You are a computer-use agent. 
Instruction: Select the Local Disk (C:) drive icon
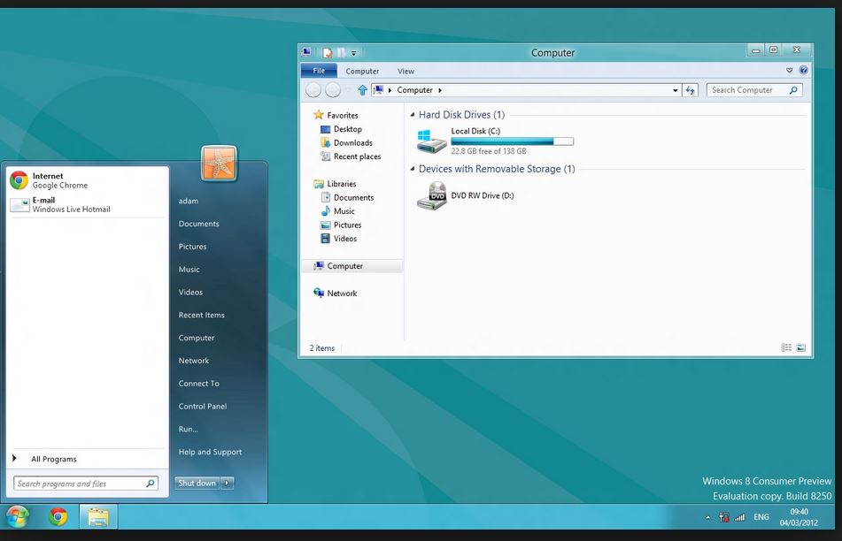click(x=432, y=141)
